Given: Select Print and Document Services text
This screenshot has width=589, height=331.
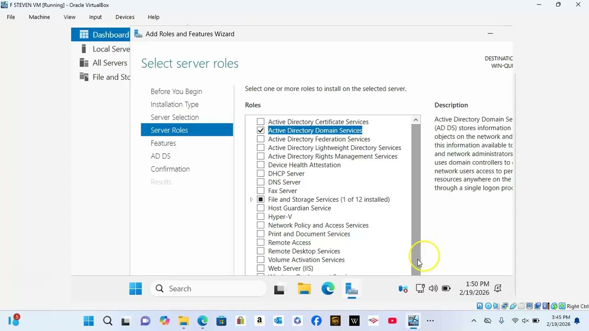Looking at the screenshot, I should click(309, 234).
